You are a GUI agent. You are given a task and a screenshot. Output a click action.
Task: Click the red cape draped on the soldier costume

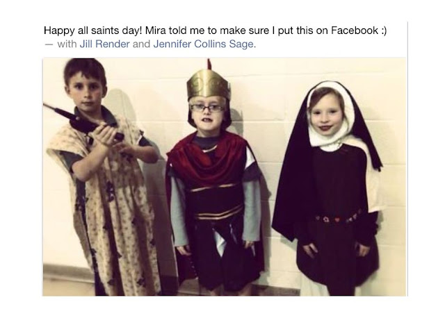click(x=208, y=160)
